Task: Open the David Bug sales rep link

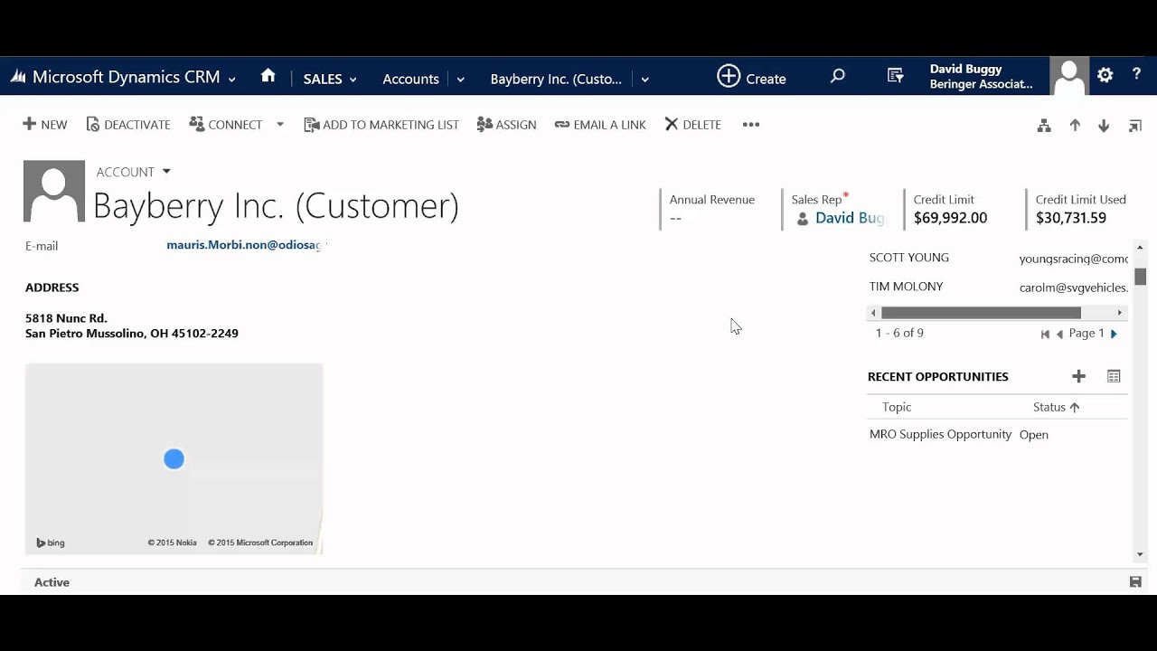Action: 849,218
